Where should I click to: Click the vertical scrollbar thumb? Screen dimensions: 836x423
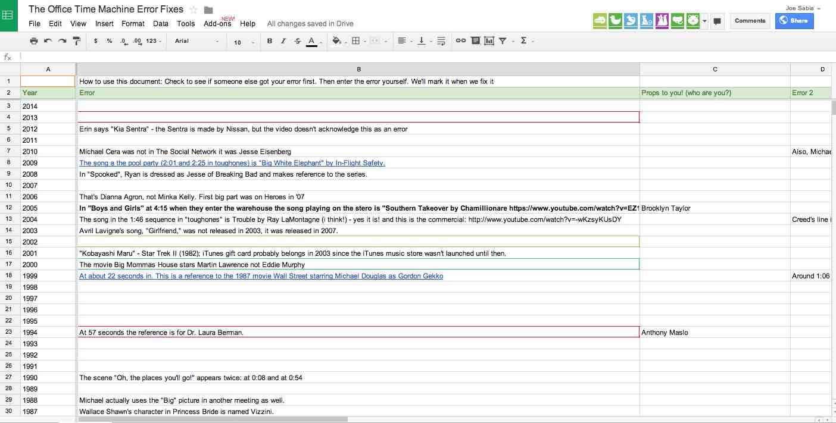click(833, 108)
